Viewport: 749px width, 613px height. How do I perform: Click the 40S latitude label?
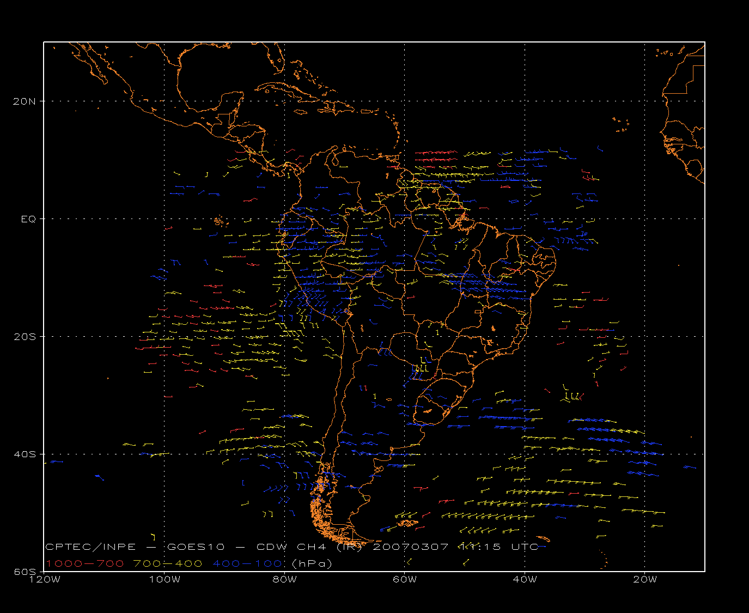[x=26, y=454]
